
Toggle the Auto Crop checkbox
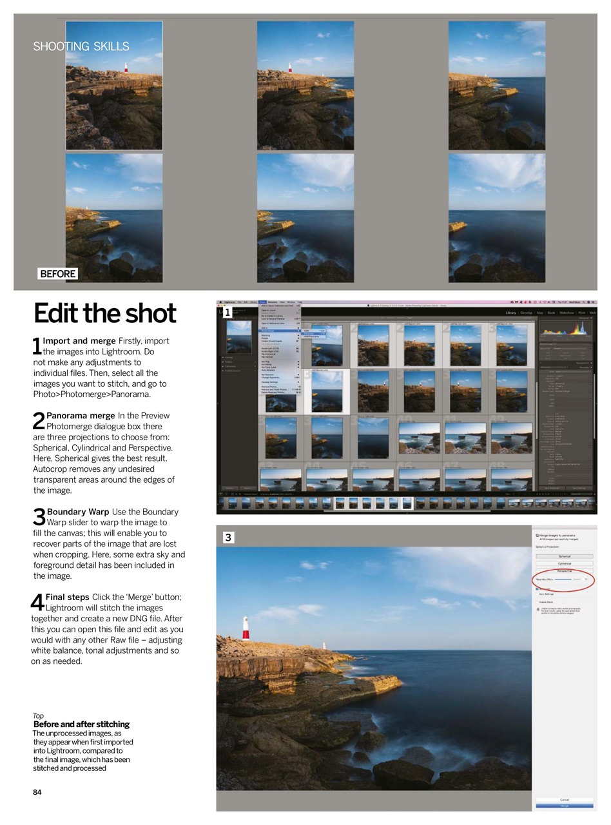[536, 588]
